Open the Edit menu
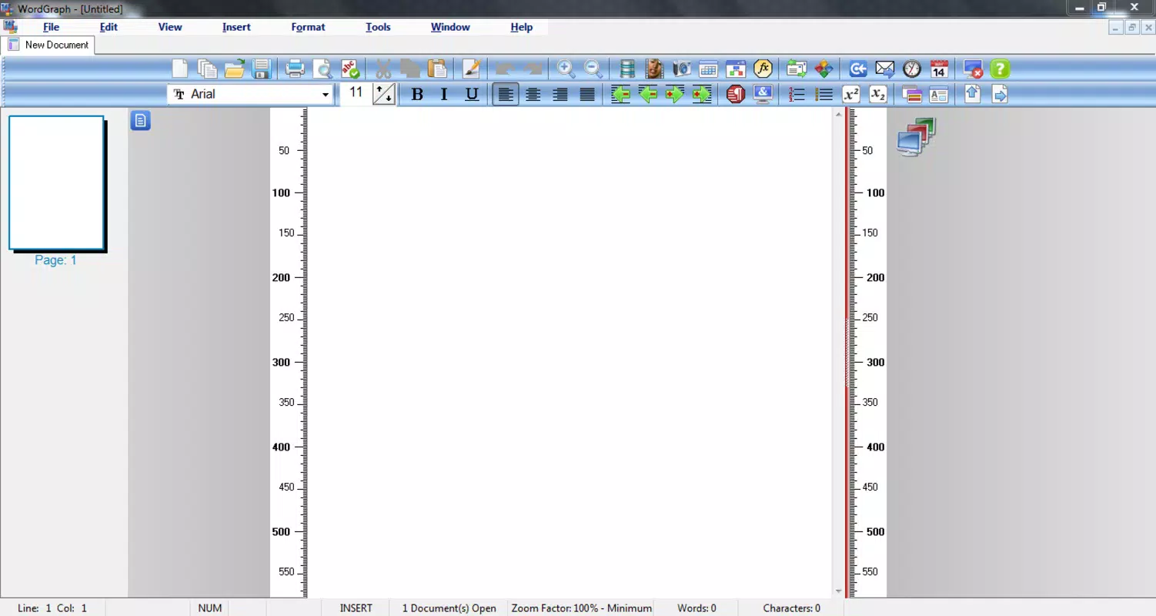The height and width of the screenshot is (616, 1156). [x=109, y=27]
